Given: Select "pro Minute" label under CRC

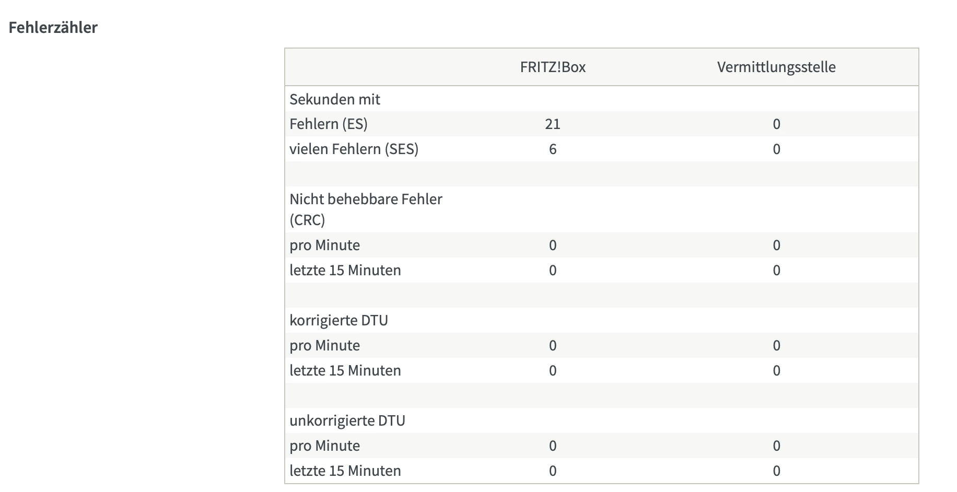Looking at the screenshot, I should tap(324, 245).
